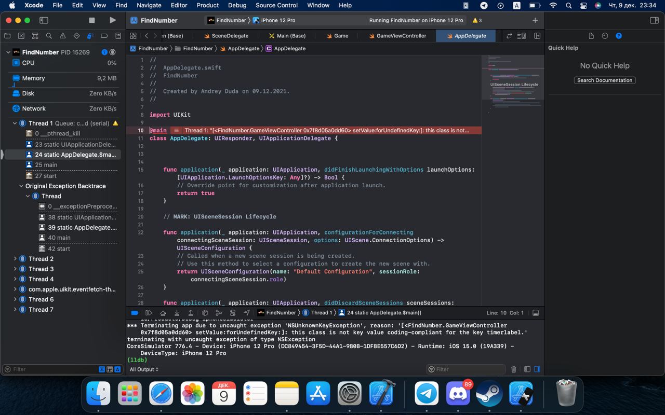Click the Run (play) button in toolbar
This screenshot has width=665, height=415.
[113, 20]
